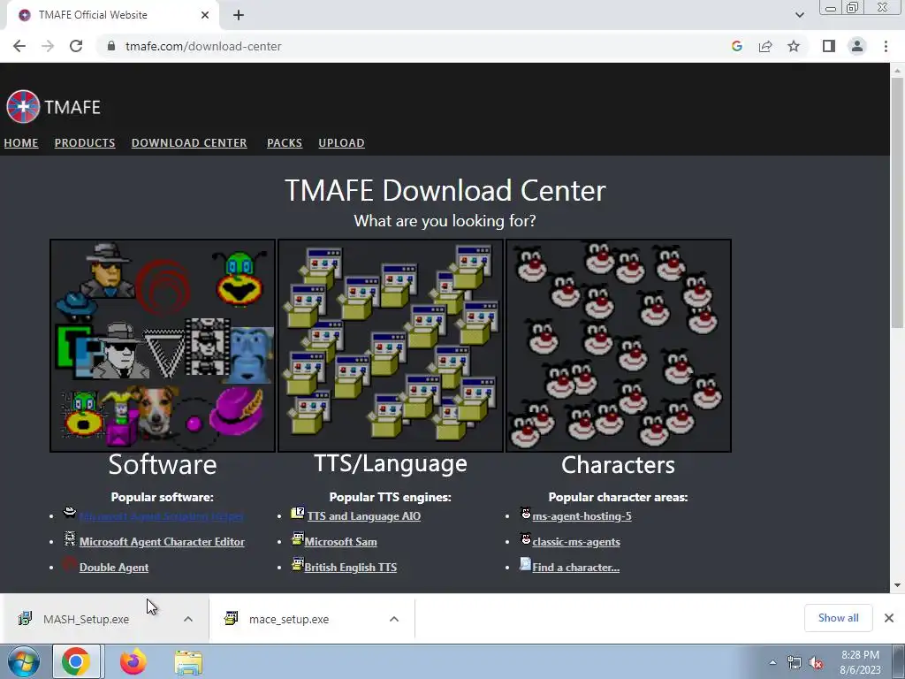Open Chrome profile avatar
The height and width of the screenshot is (679, 905).
857,46
